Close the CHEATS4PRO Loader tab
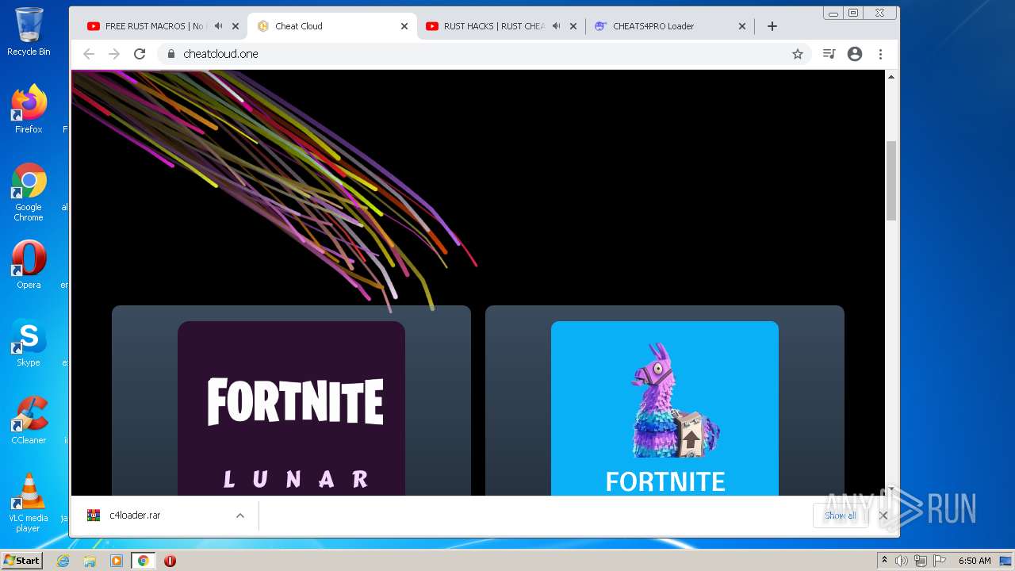 click(x=742, y=26)
